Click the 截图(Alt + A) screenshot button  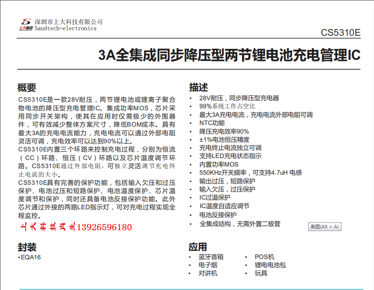pyautogui.click(x=325, y=227)
